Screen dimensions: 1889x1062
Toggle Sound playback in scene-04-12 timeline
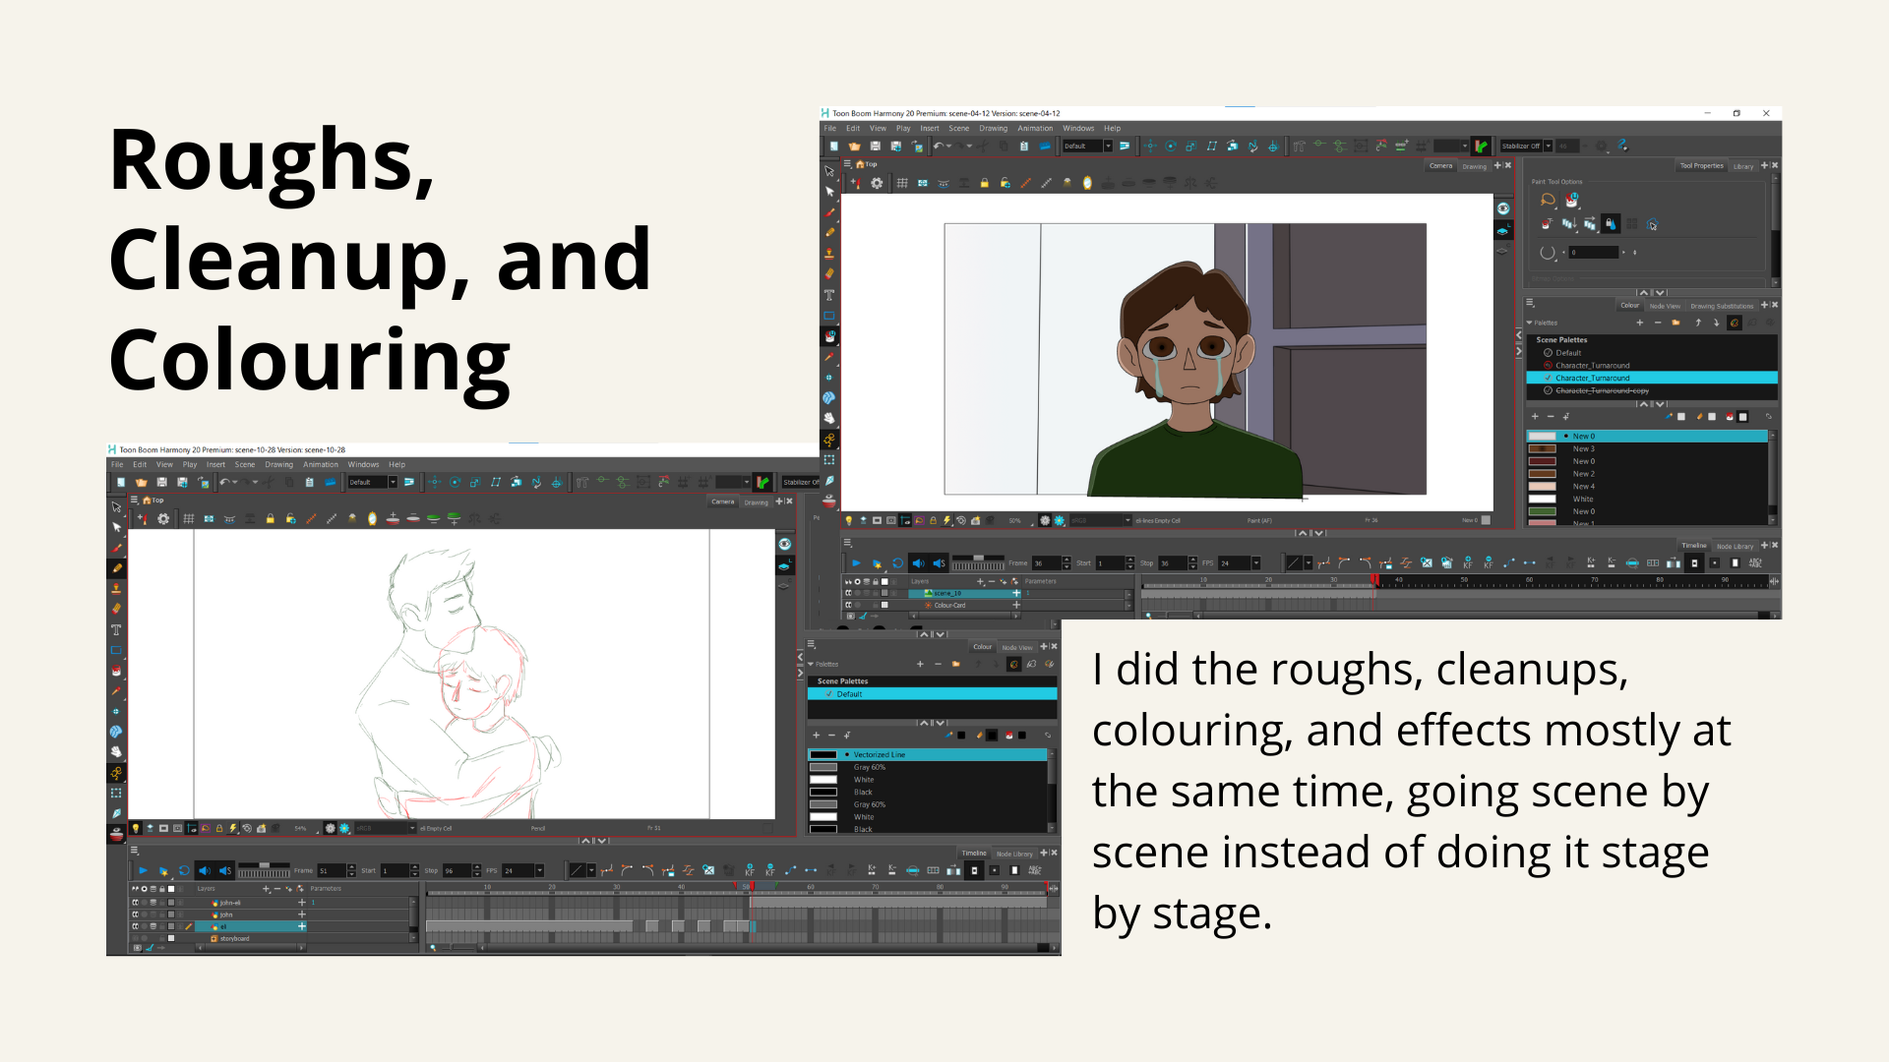click(918, 563)
